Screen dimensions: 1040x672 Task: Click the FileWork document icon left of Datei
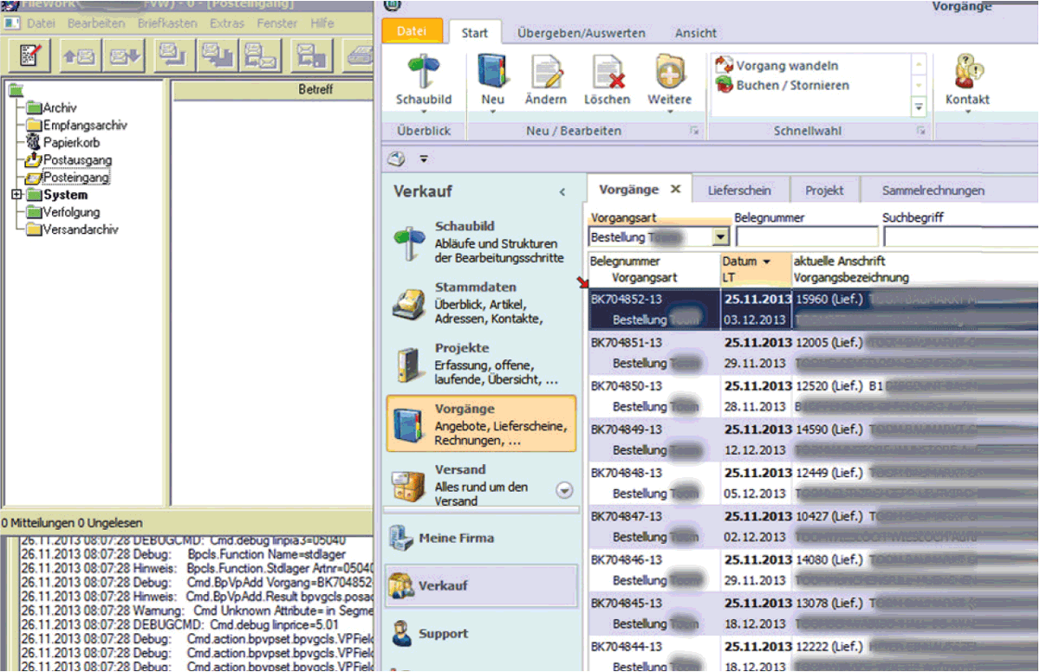tap(14, 23)
